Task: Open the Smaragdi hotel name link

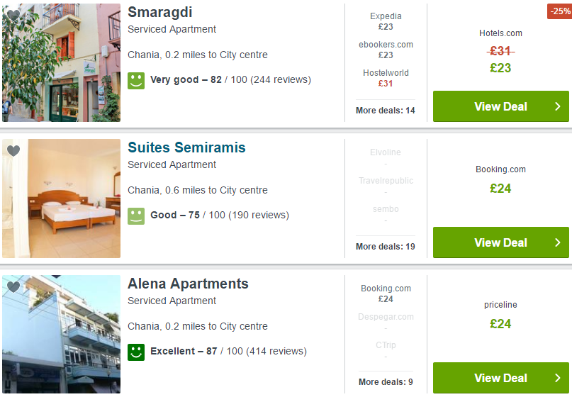Action: point(159,12)
